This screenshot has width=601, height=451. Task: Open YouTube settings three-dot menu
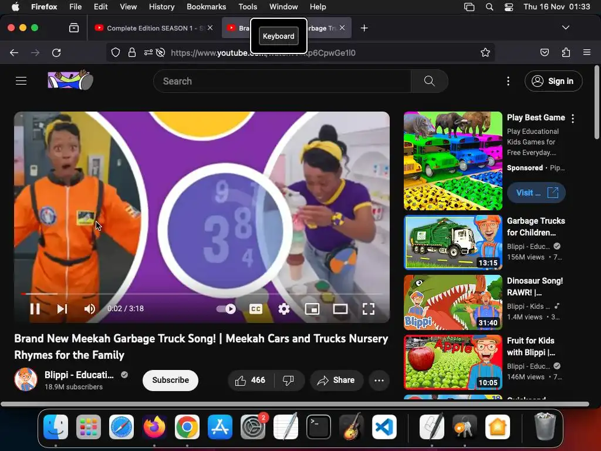tap(508, 81)
